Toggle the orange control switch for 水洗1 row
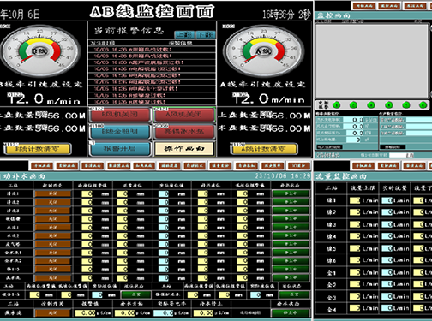 coord(53,228)
